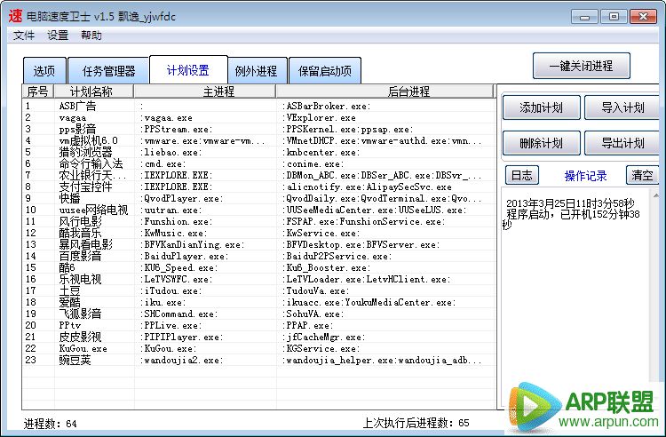The image size is (666, 437).
Task: Click the 计划名称 column header
Action: pos(94,91)
